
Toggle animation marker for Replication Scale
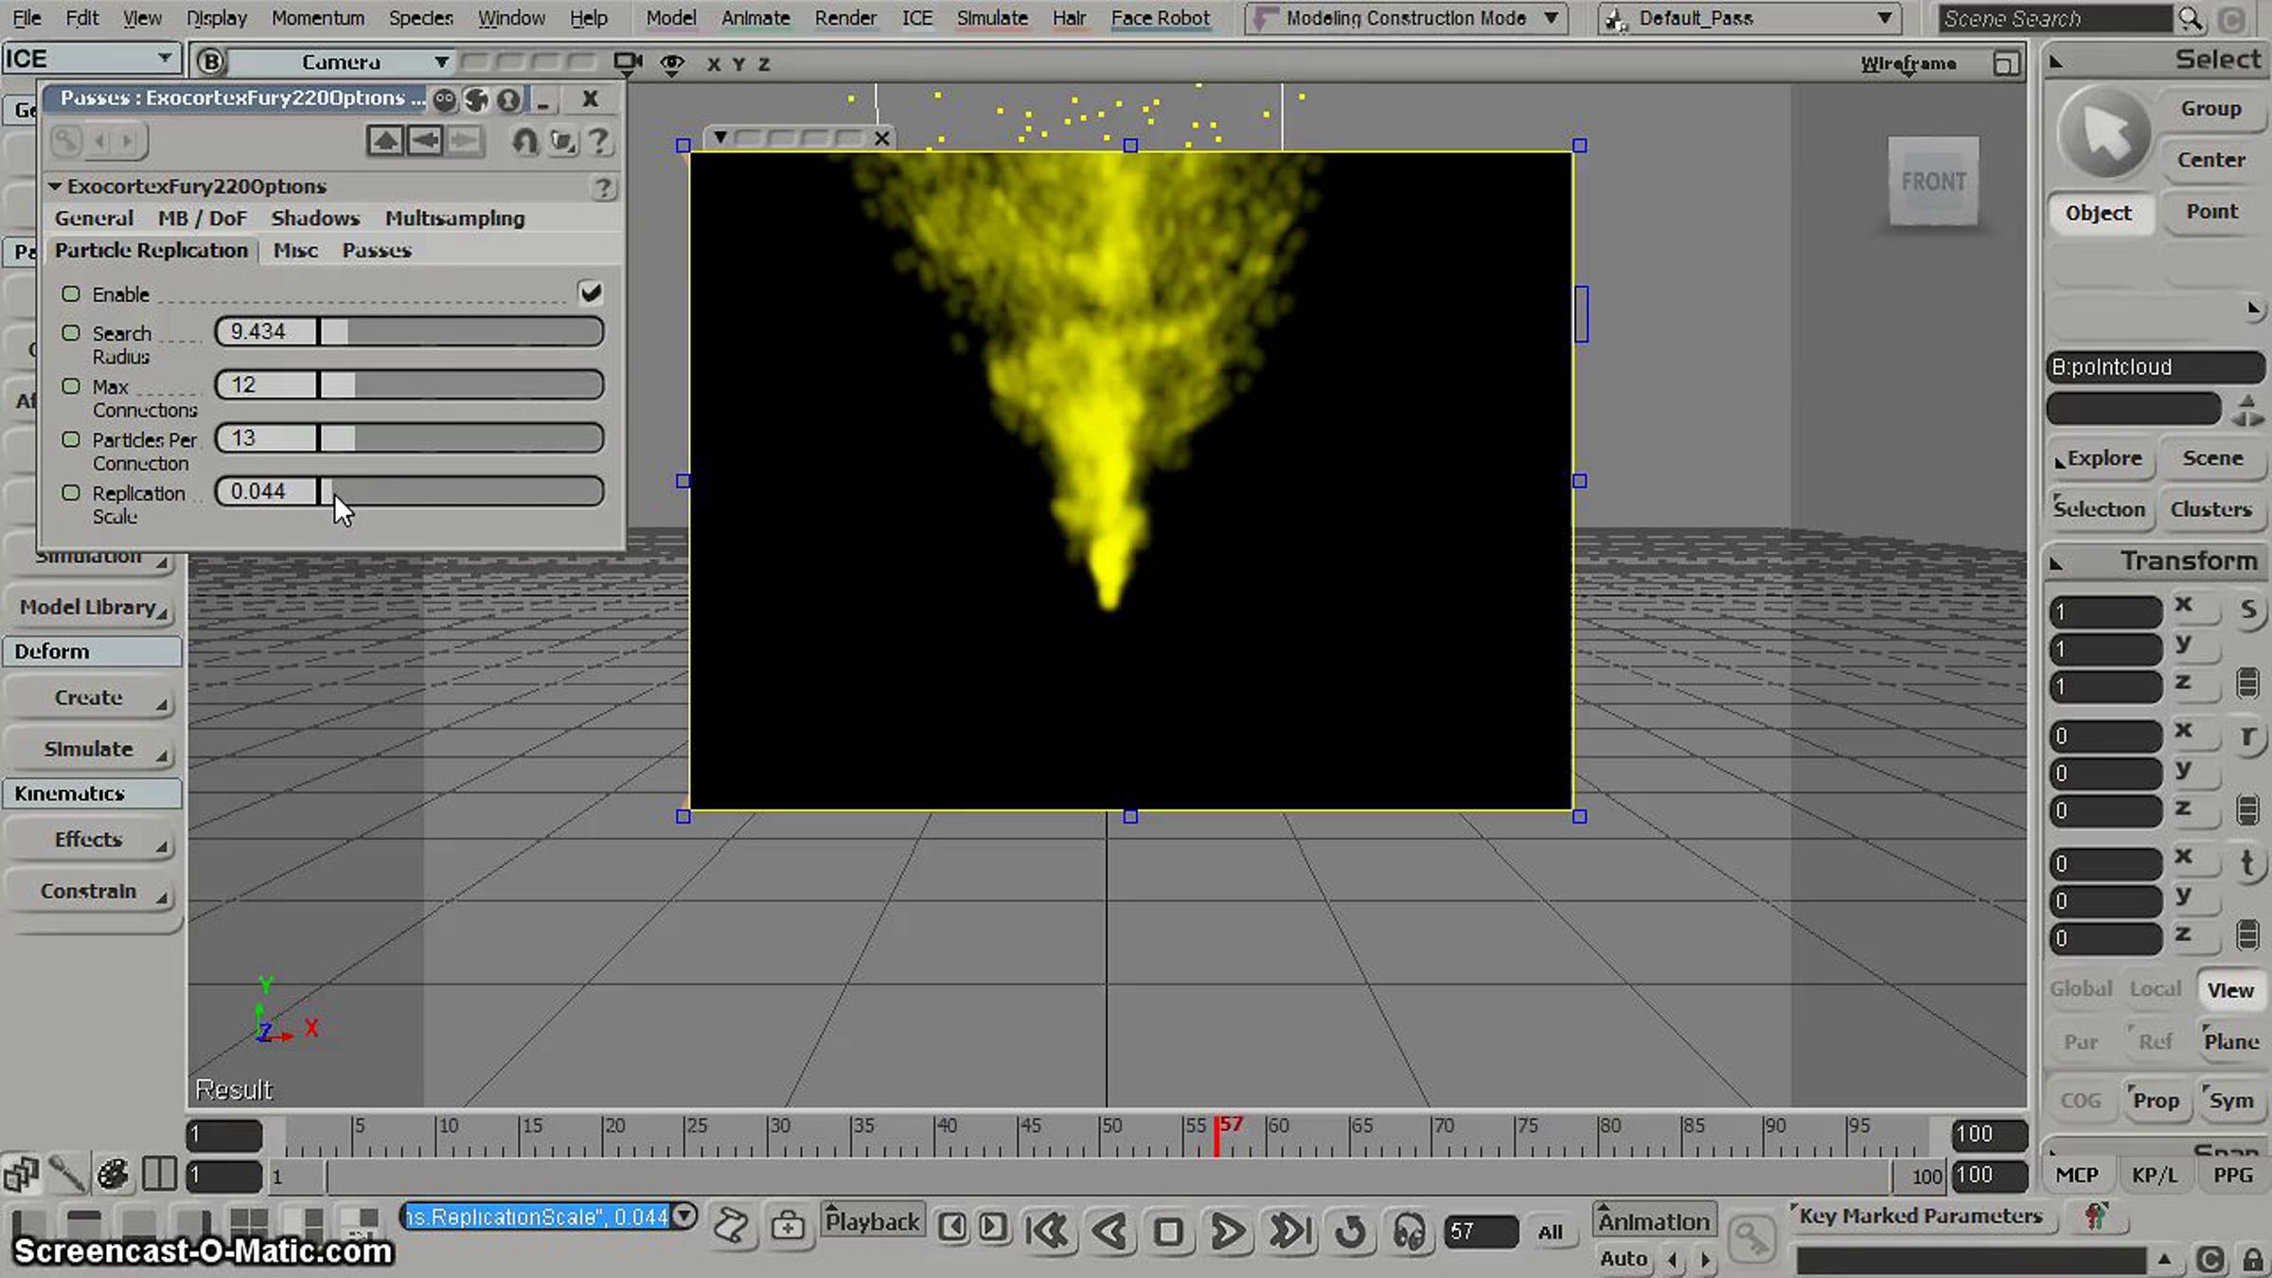pos(71,492)
